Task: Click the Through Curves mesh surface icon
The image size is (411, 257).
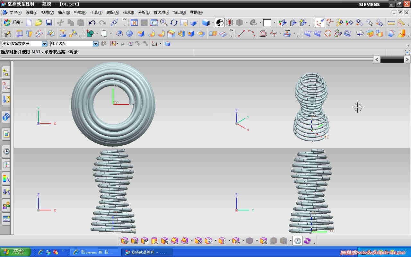Action: pyautogui.click(x=318, y=33)
